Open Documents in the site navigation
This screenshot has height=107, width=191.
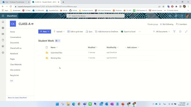(15, 43)
